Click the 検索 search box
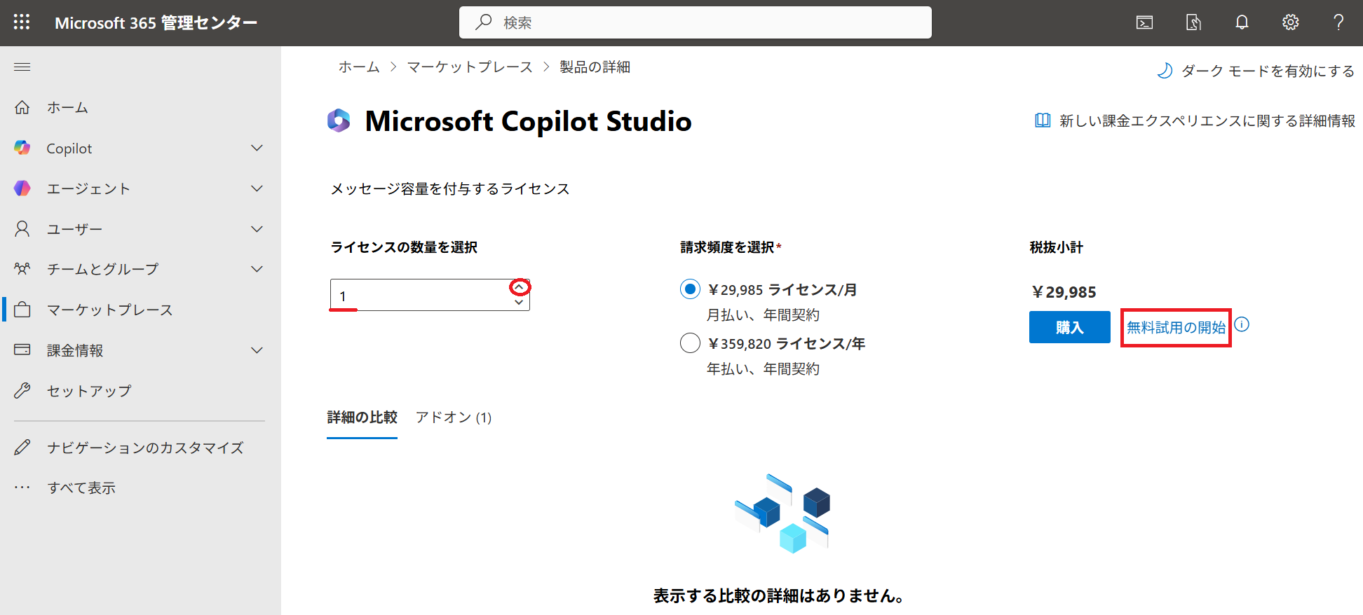This screenshot has height=615, width=1363. [695, 22]
